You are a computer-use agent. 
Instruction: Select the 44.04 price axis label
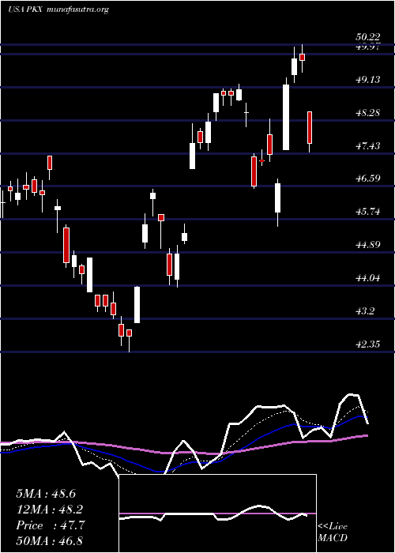click(367, 278)
